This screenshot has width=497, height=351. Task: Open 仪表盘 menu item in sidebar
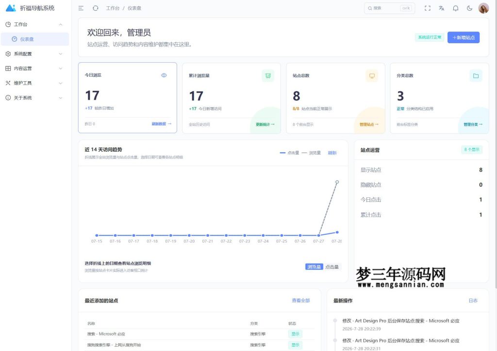coord(35,39)
